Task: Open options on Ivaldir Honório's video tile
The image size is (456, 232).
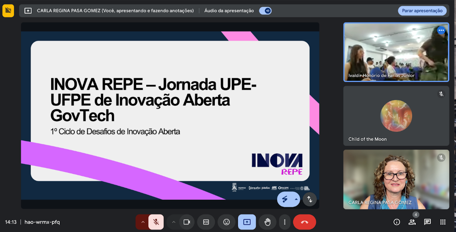Action: 441,30
